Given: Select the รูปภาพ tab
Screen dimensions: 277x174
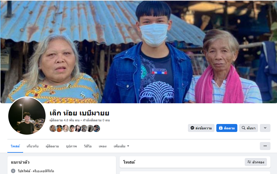Looking at the screenshot, I should pyautogui.click(x=71, y=146).
